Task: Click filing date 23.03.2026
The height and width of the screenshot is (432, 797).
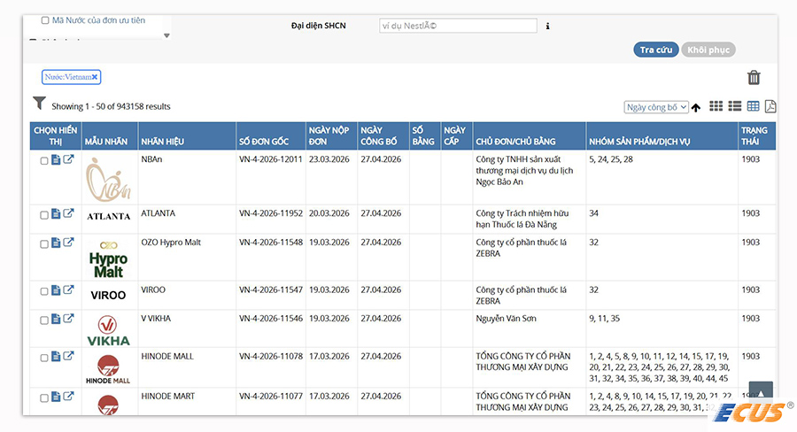Action: pyautogui.click(x=329, y=159)
